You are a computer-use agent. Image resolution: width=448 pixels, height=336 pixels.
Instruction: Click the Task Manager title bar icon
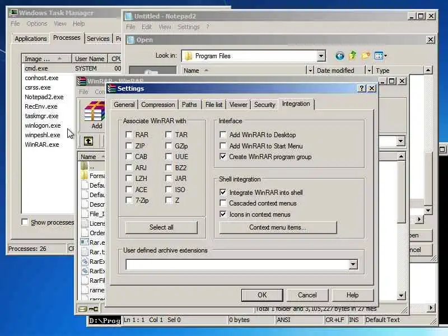(x=13, y=12)
